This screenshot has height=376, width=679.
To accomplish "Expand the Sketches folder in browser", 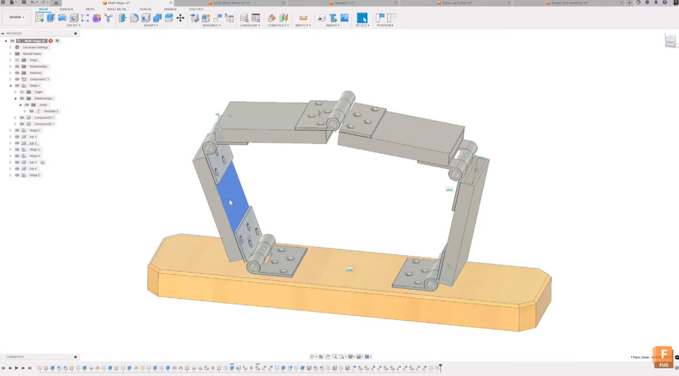I will coord(10,73).
